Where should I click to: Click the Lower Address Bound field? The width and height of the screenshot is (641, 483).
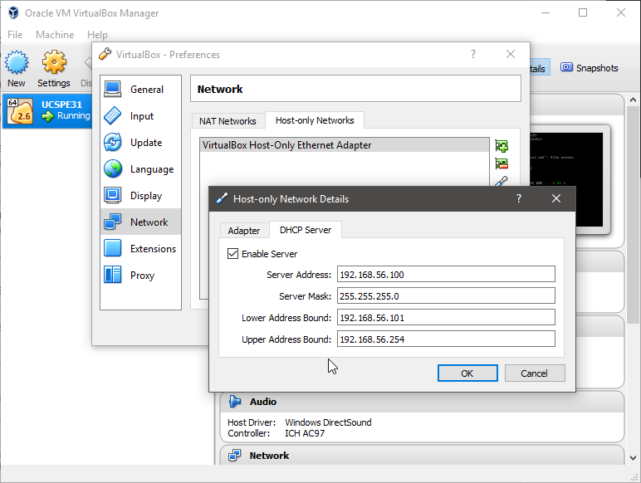click(446, 318)
